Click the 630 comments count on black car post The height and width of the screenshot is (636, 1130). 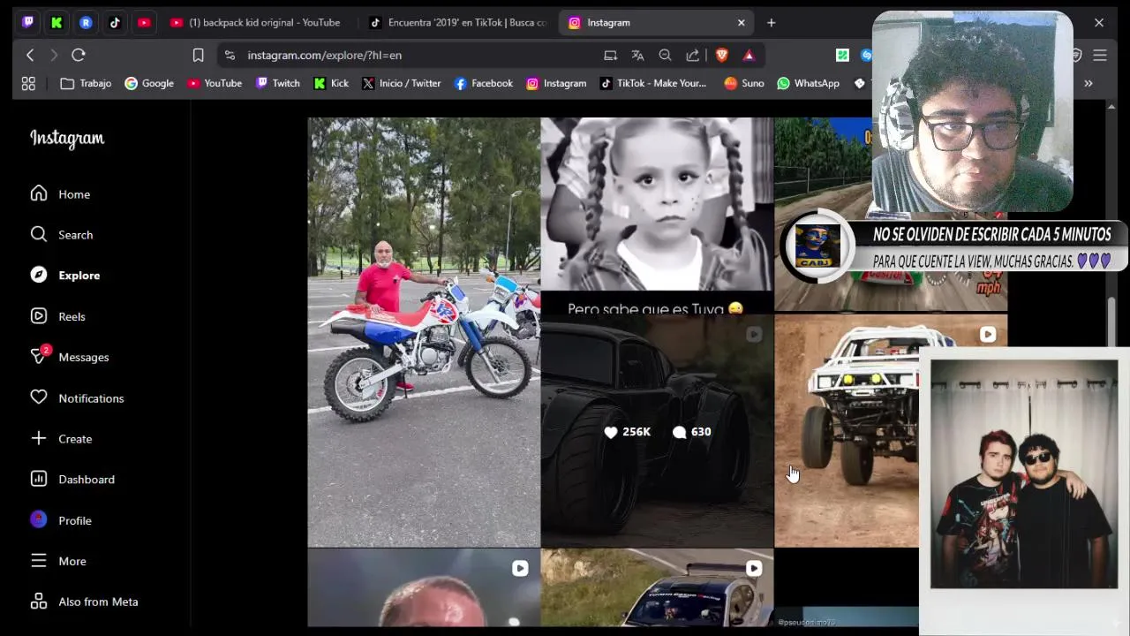coord(691,432)
